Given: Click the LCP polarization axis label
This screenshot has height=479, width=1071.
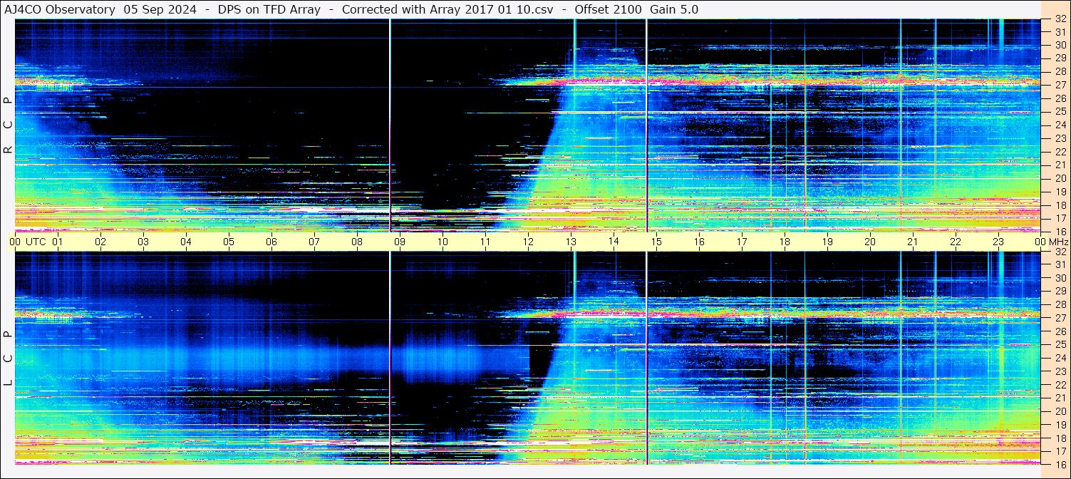Looking at the screenshot, I should [x=9, y=359].
